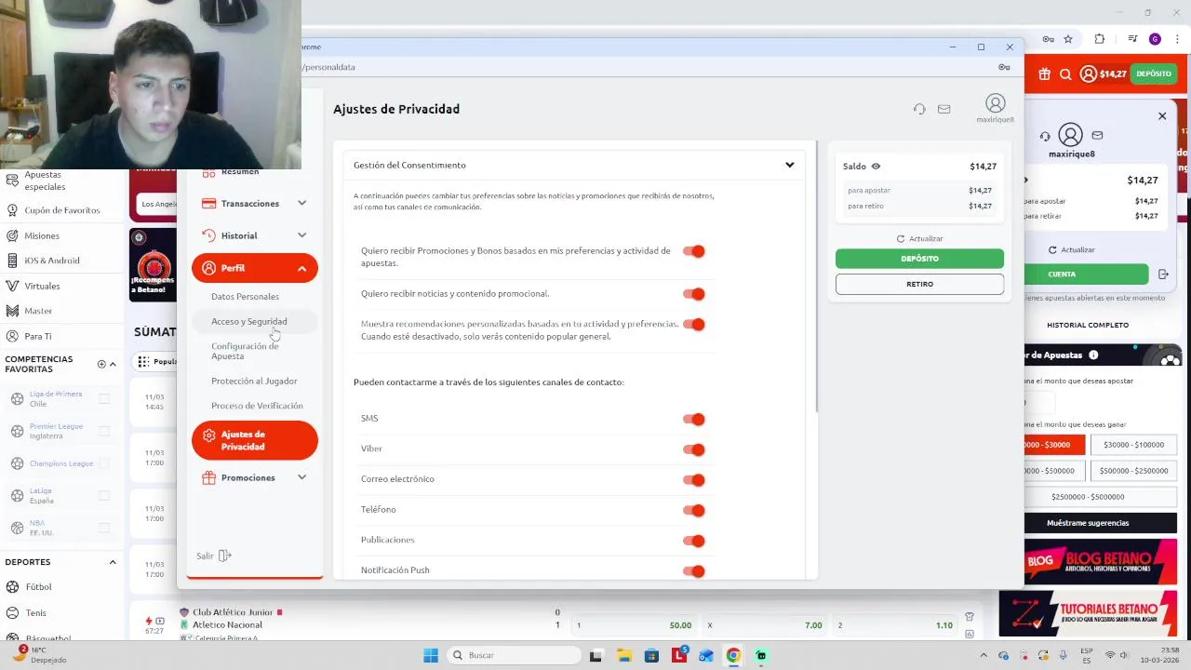Viewport: 1191px width, 670px height.
Task: Click the shirt icon in Atlético Nacional match row
Action: pos(970,617)
